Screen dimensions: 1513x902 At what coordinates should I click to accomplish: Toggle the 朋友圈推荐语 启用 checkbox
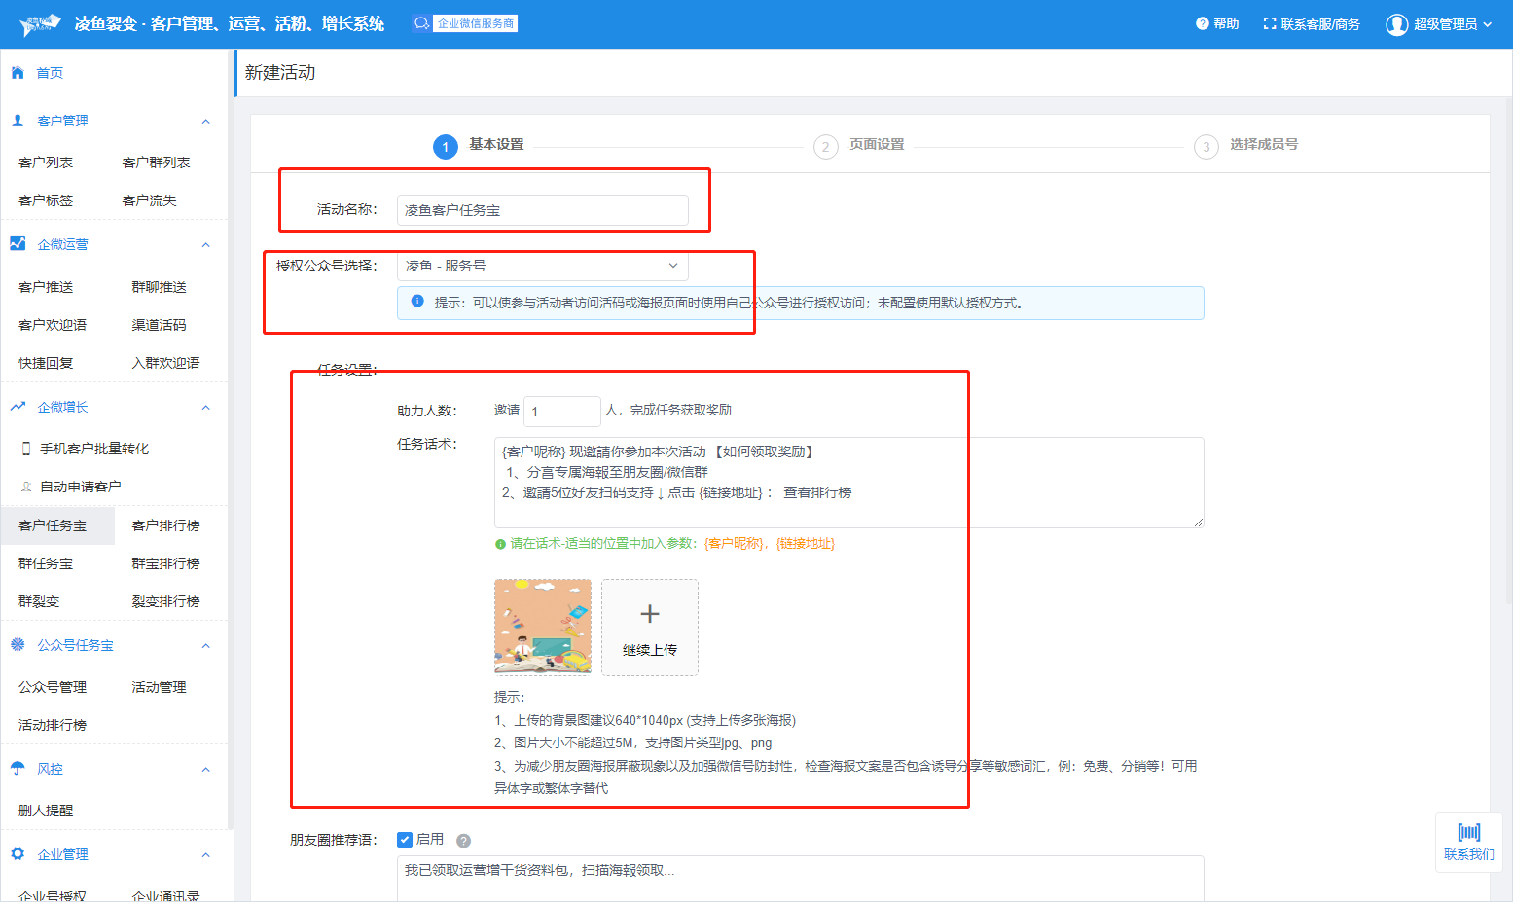click(x=405, y=840)
